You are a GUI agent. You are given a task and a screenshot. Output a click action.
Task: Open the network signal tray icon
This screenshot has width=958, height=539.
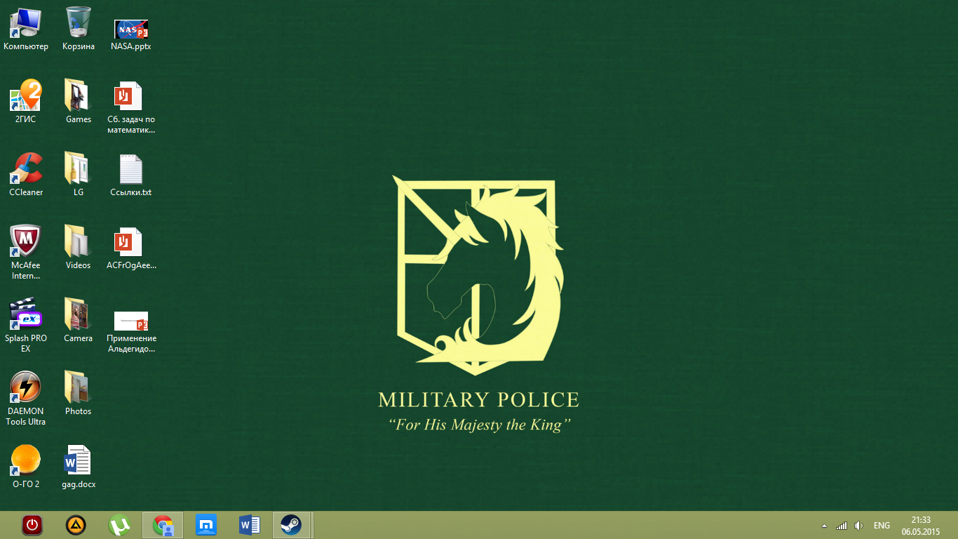(842, 526)
